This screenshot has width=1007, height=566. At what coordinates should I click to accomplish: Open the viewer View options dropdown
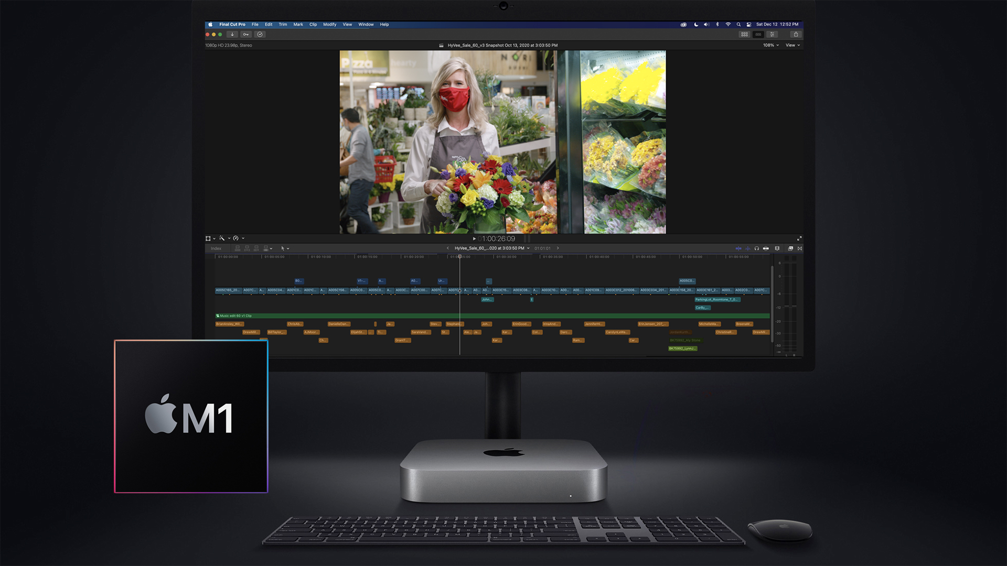[x=793, y=46]
